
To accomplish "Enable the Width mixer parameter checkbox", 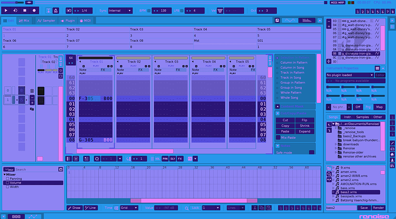I will [x=7, y=187].
